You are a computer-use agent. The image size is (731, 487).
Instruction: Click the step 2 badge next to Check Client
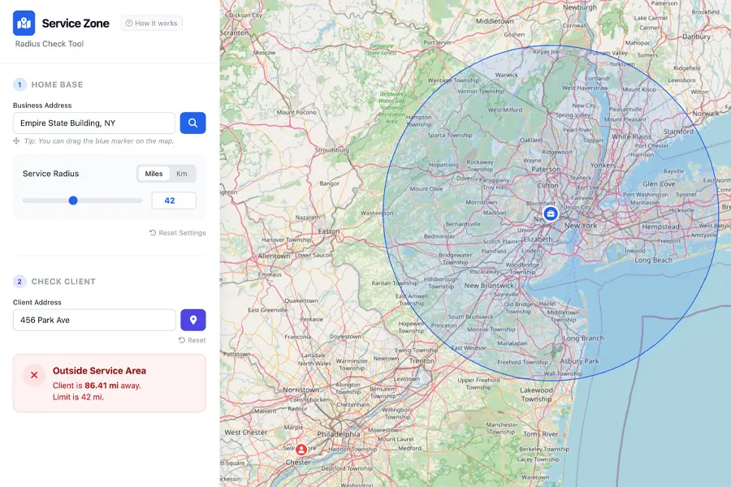click(19, 282)
